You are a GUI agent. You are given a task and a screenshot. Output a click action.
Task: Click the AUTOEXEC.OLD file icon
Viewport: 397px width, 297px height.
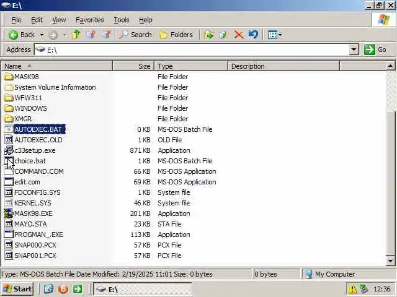9,140
